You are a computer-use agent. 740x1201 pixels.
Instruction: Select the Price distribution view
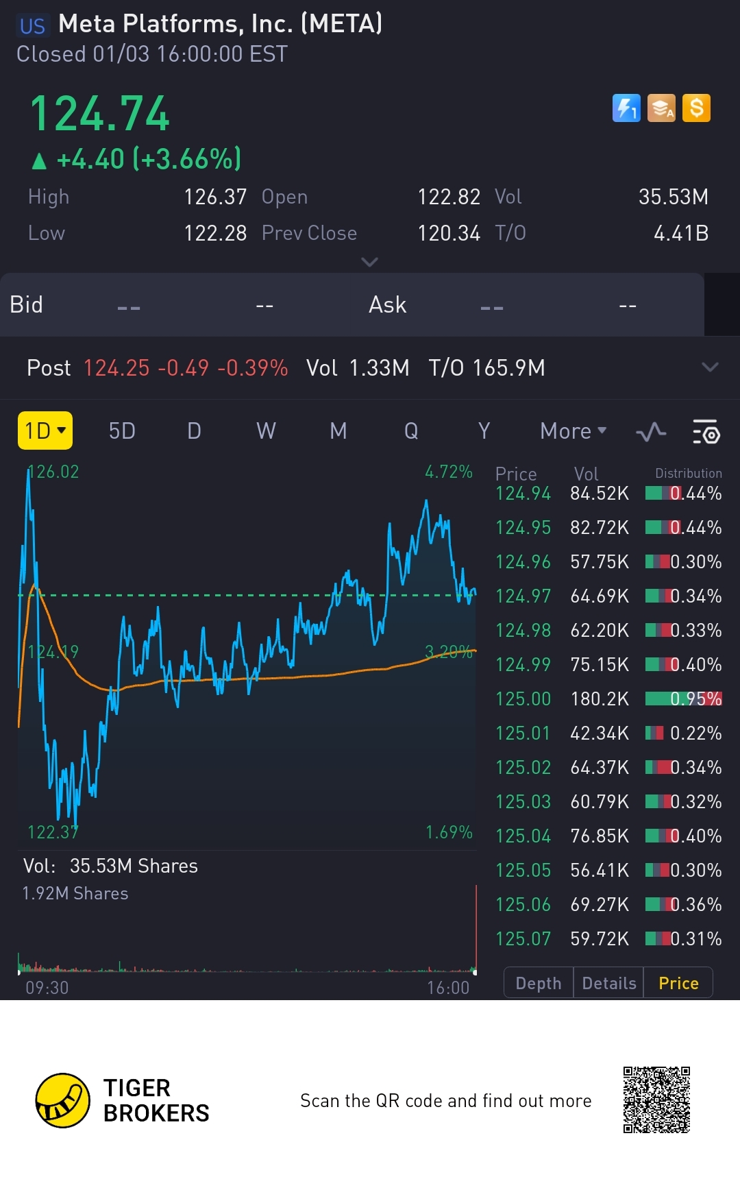click(678, 983)
